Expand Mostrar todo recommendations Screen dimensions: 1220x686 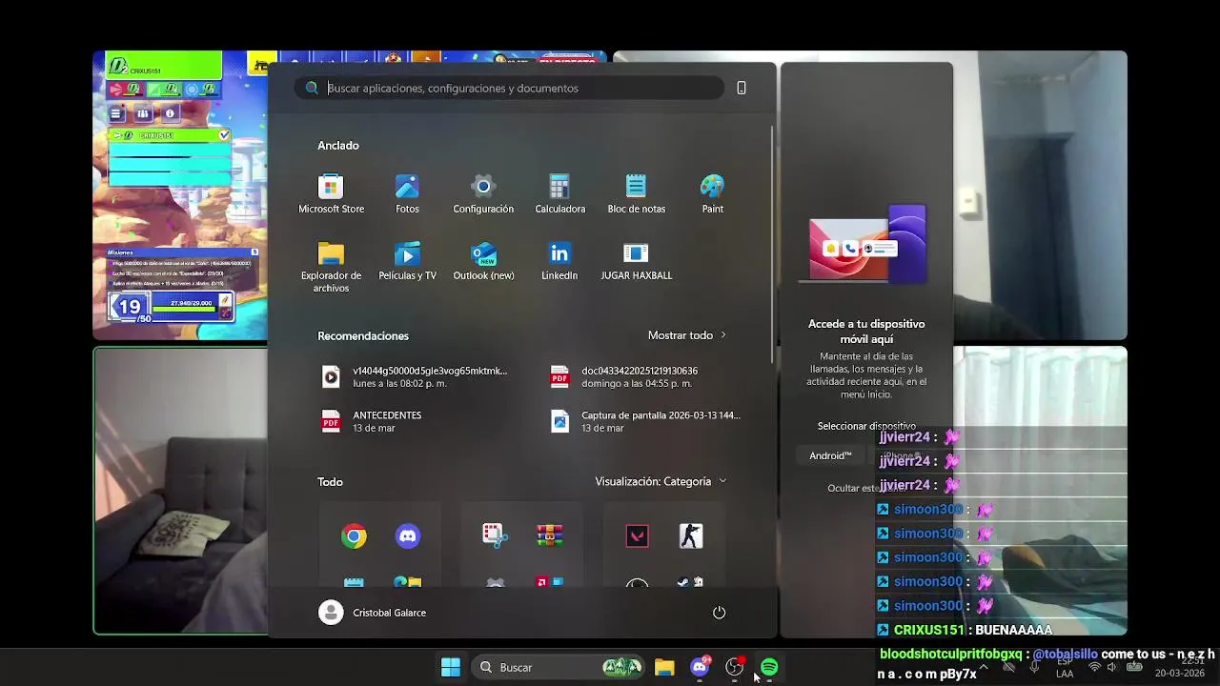pyautogui.click(x=687, y=335)
